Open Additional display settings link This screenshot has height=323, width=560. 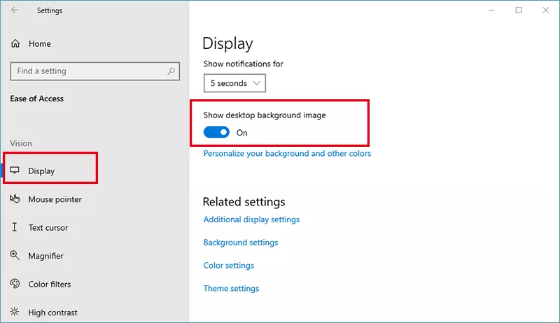[x=251, y=220]
